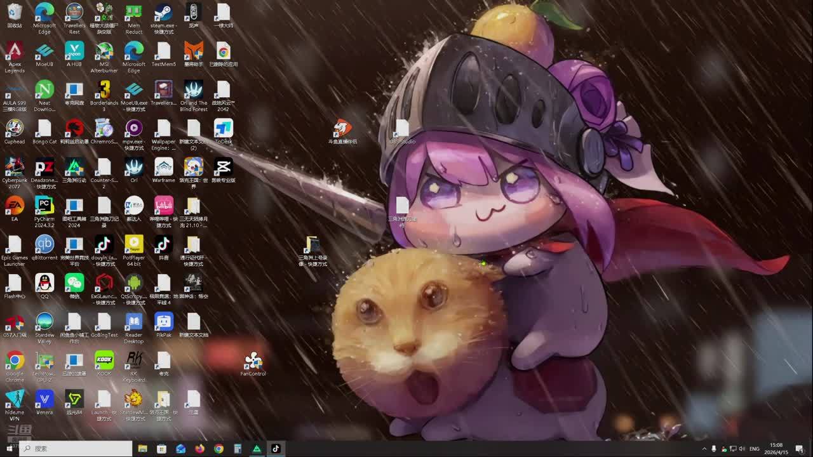Open the TestMem5 desktop file
The width and height of the screenshot is (813, 457).
[x=163, y=51]
